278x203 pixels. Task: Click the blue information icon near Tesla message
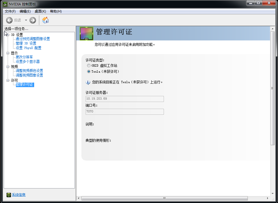(x=88, y=82)
